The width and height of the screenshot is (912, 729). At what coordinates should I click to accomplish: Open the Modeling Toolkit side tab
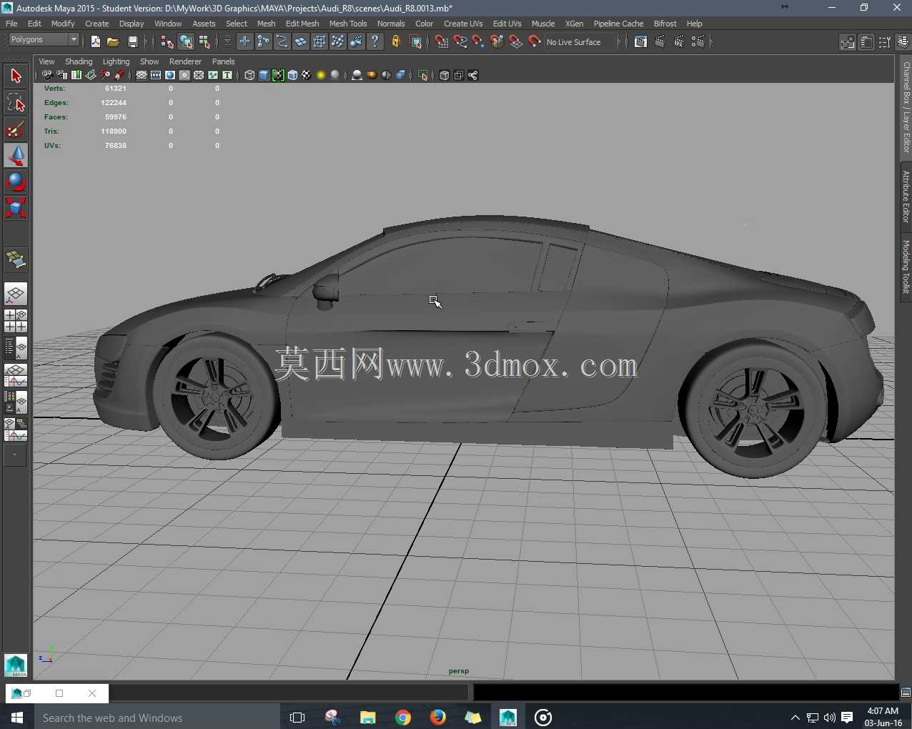tap(906, 267)
